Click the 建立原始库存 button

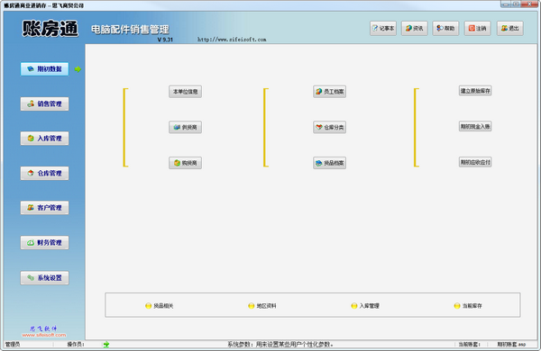475,91
